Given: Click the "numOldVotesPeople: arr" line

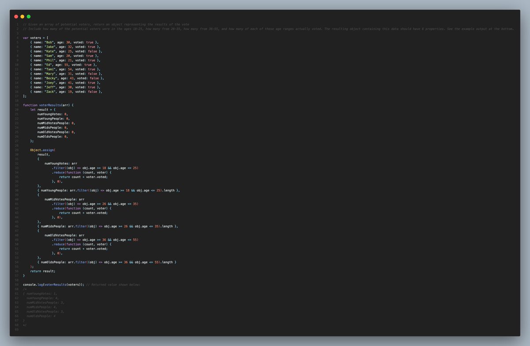Looking at the screenshot, I should tap(64, 235).
